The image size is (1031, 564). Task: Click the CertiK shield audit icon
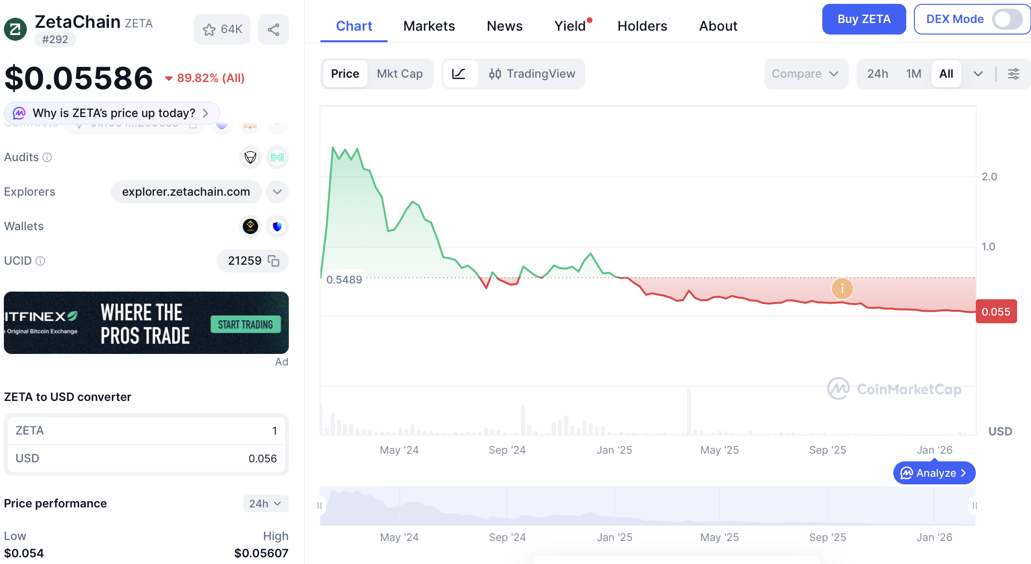[250, 157]
